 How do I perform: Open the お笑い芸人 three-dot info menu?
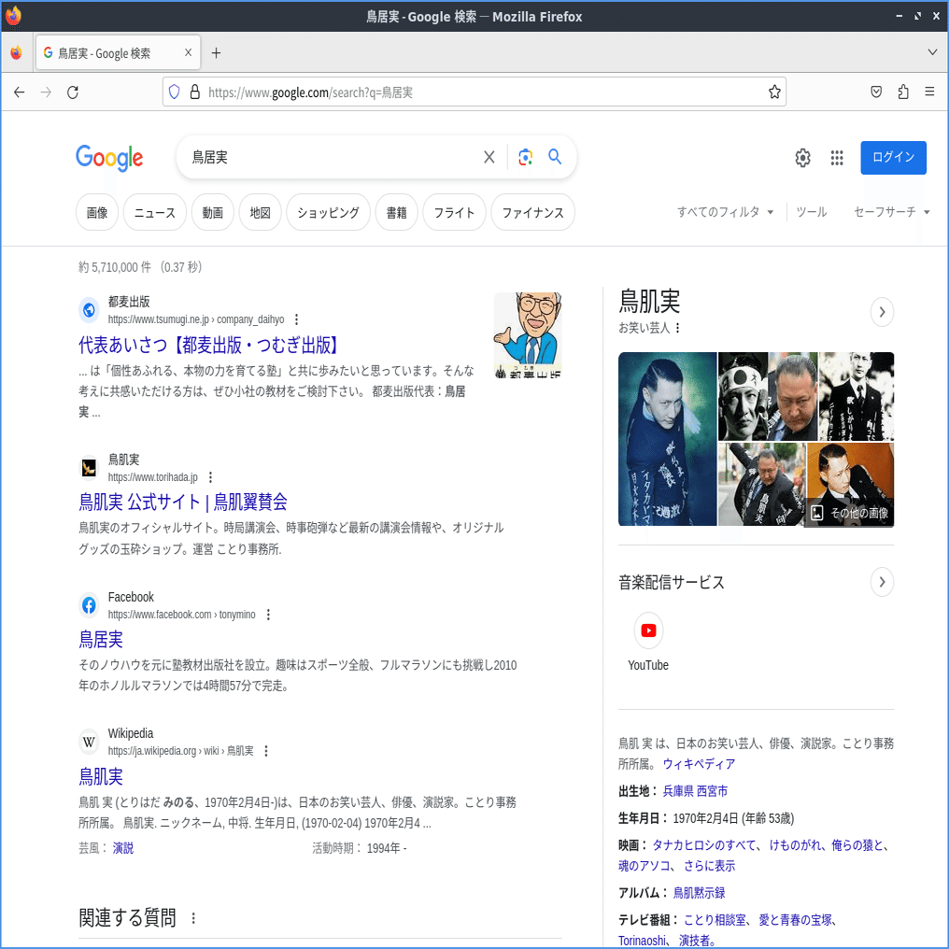pyautogui.click(x=678, y=328)
